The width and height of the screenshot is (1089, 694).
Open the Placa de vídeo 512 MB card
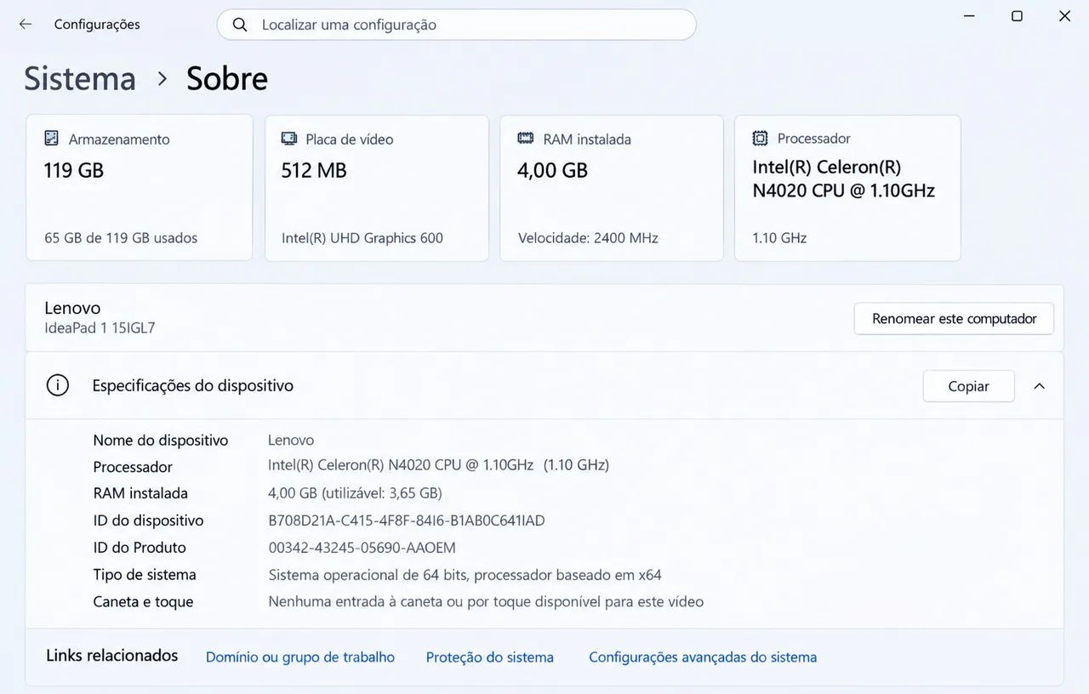pyautogui.click(x=377, y=188)
